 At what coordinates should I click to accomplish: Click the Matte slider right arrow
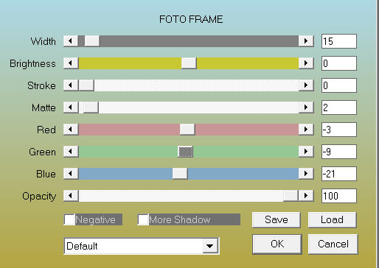306,107
